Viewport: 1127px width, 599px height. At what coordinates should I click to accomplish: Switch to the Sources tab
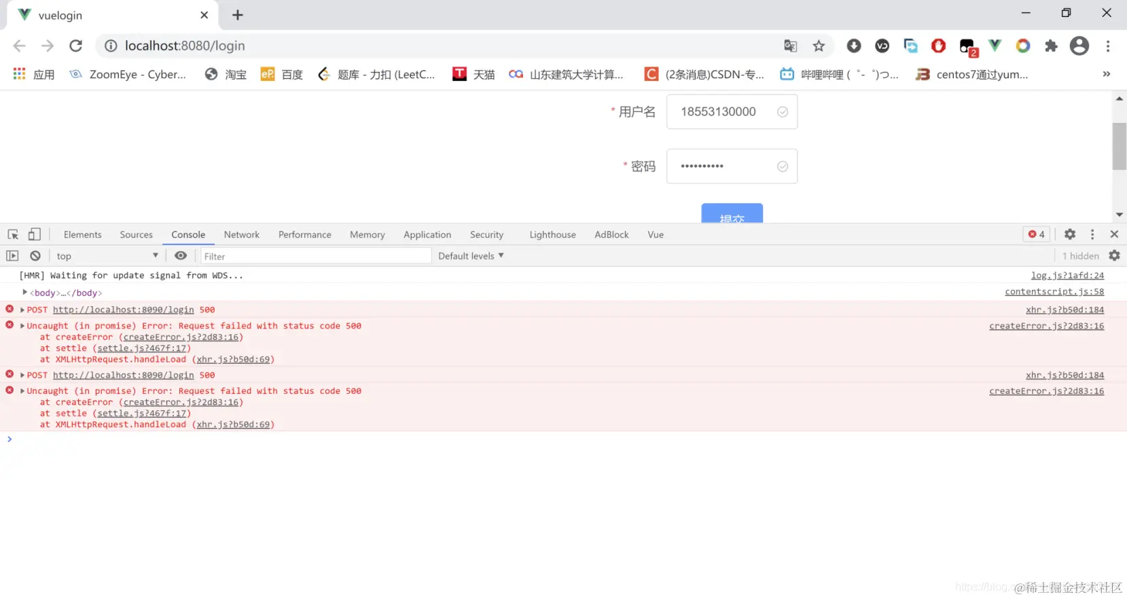pyautogui.click(x=137, y=234)
